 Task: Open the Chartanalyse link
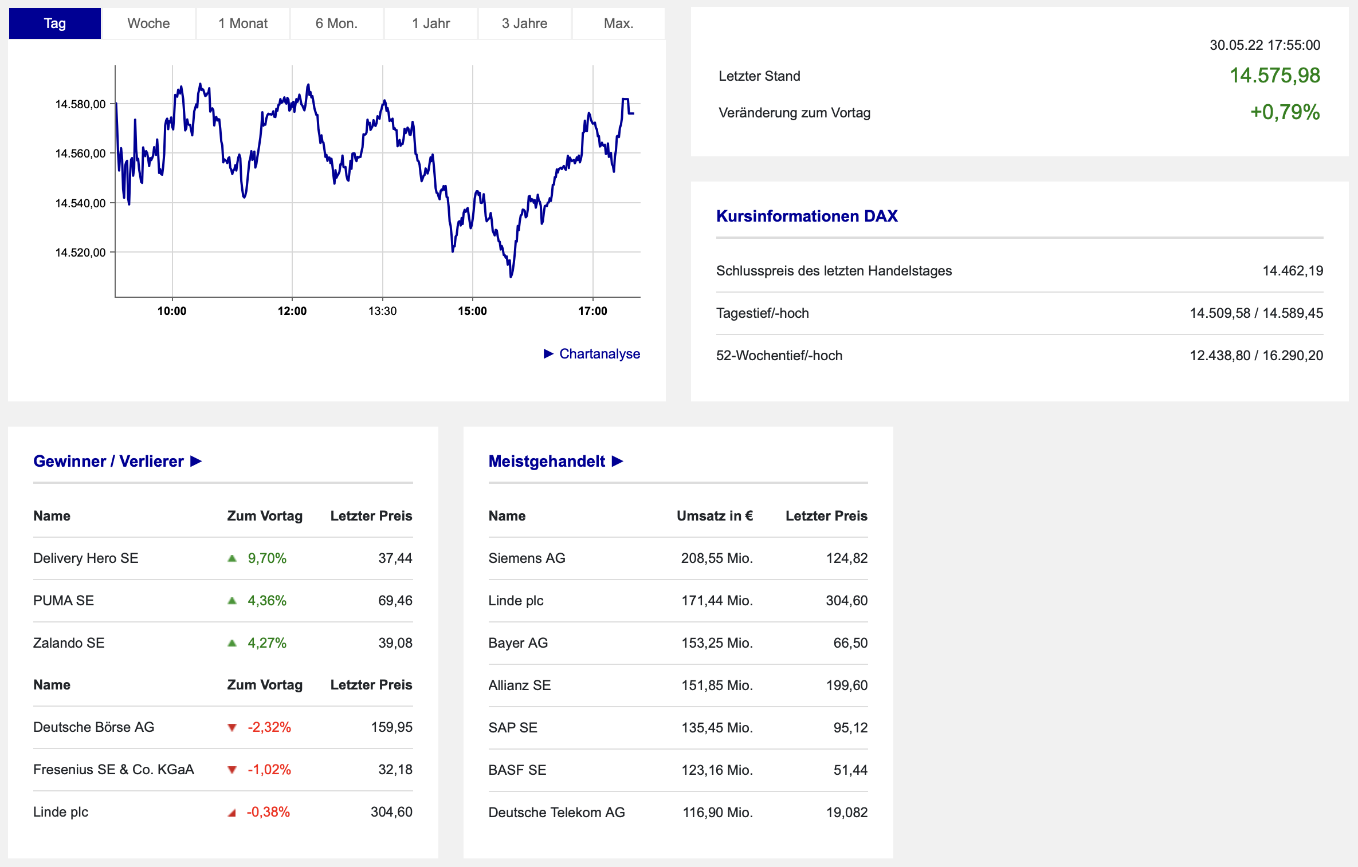point(599,354)
